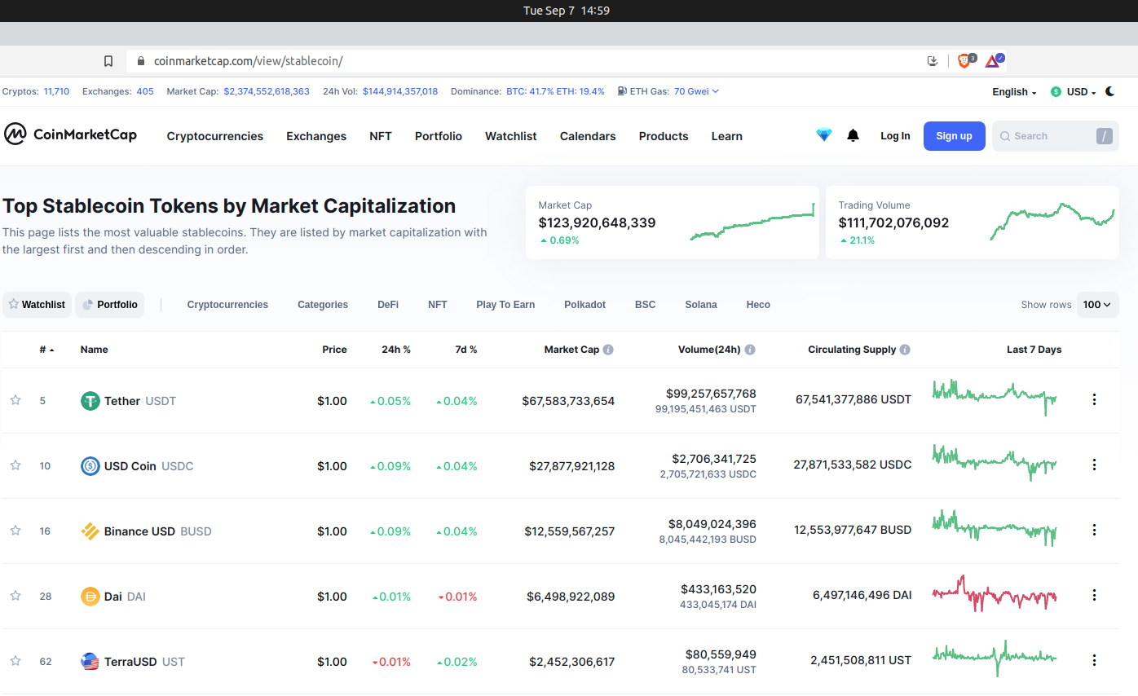
Task: Click the bookmark icon in address bar
Action: (108, 61)
